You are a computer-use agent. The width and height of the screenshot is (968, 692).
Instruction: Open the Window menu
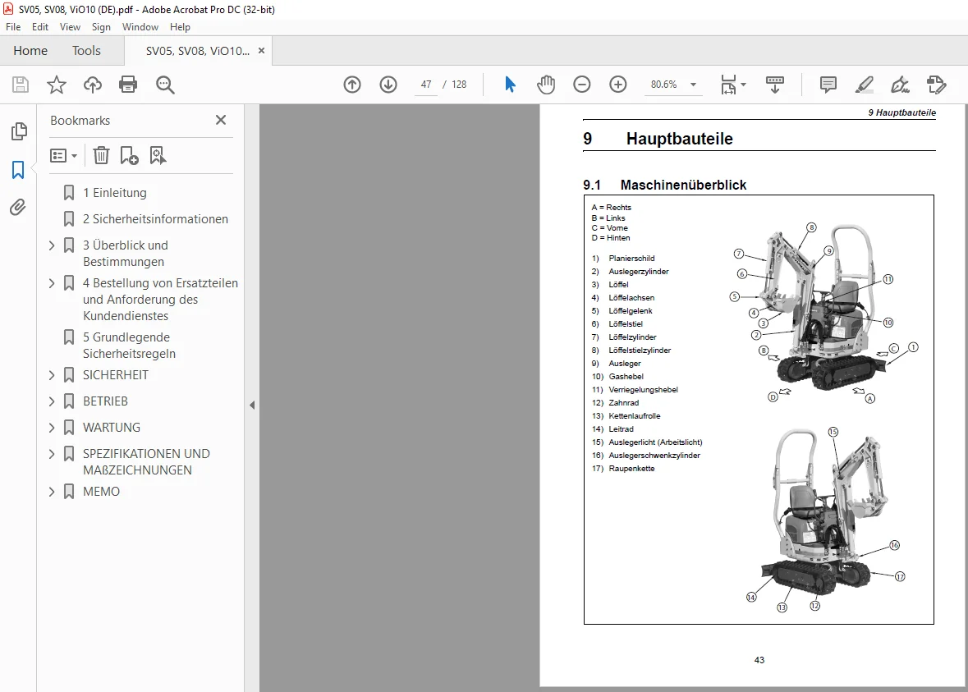point(140,27)
